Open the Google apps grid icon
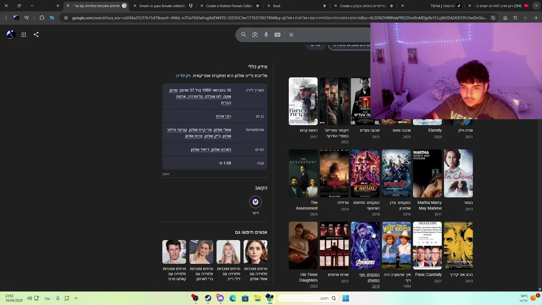This screenshot has width=542, height=305. click(24, 35)
